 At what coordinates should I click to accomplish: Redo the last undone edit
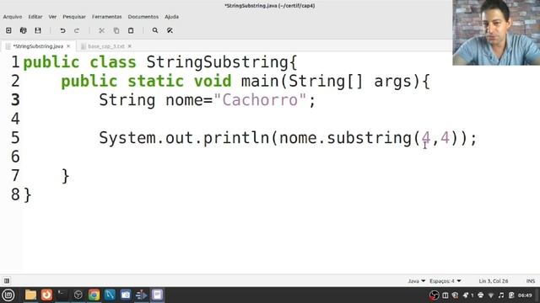click(77, 30)
